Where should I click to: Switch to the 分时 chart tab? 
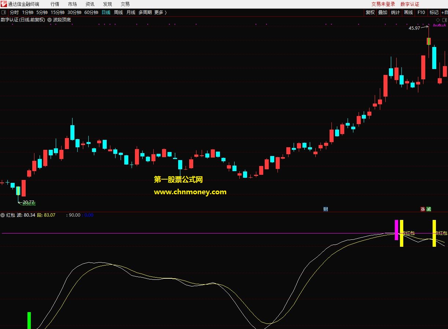pos(14,12)
